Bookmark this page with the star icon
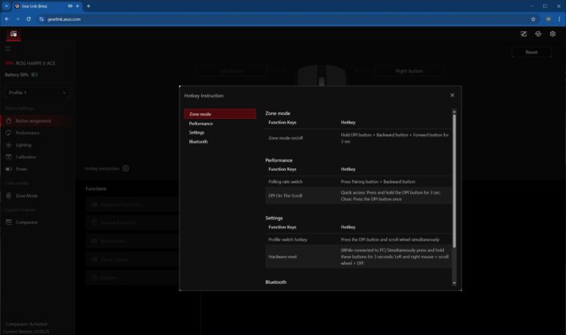Viewport: 566px width, 335px height. pyautogui.click(x=533, y=19)
